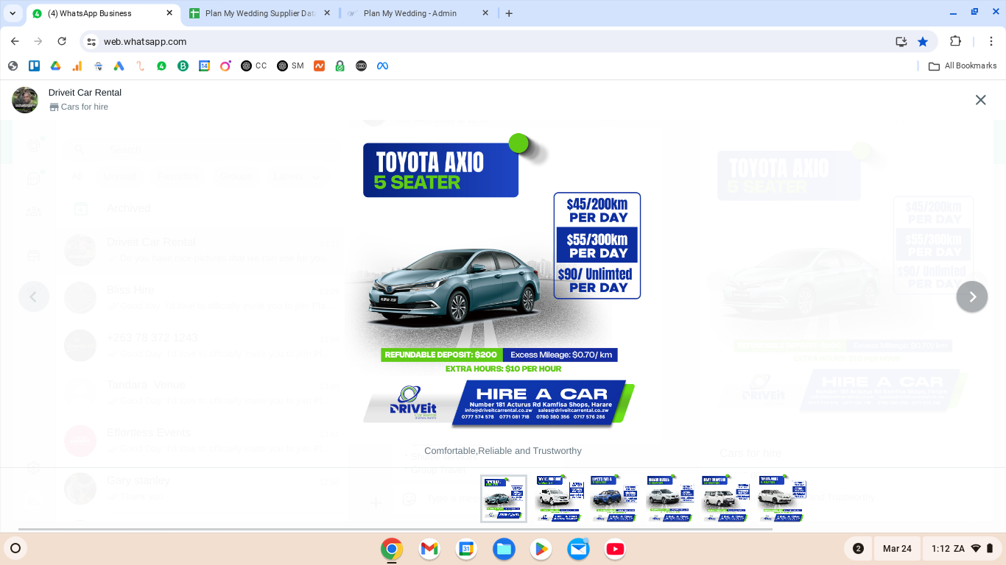1006x565 pixels.
Task: Open the Trello bookmark
Action: (x=34, y=66)
